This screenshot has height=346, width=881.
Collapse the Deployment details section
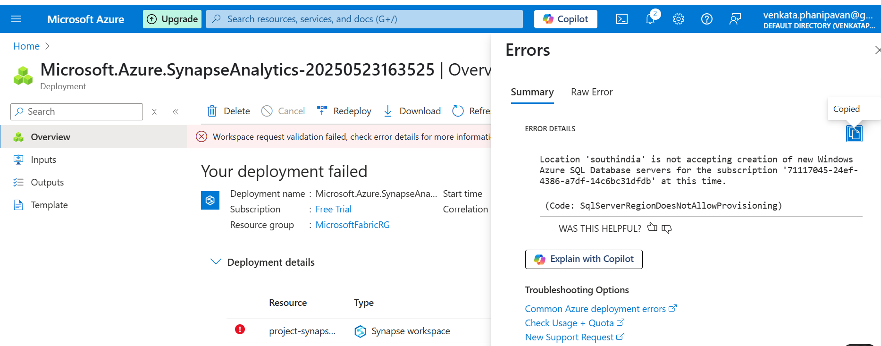(x=216, y=262)
